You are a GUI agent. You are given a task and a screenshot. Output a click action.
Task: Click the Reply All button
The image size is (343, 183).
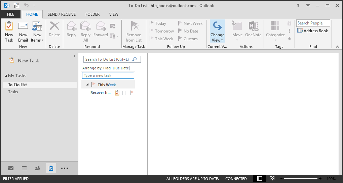tap(85, 32)
